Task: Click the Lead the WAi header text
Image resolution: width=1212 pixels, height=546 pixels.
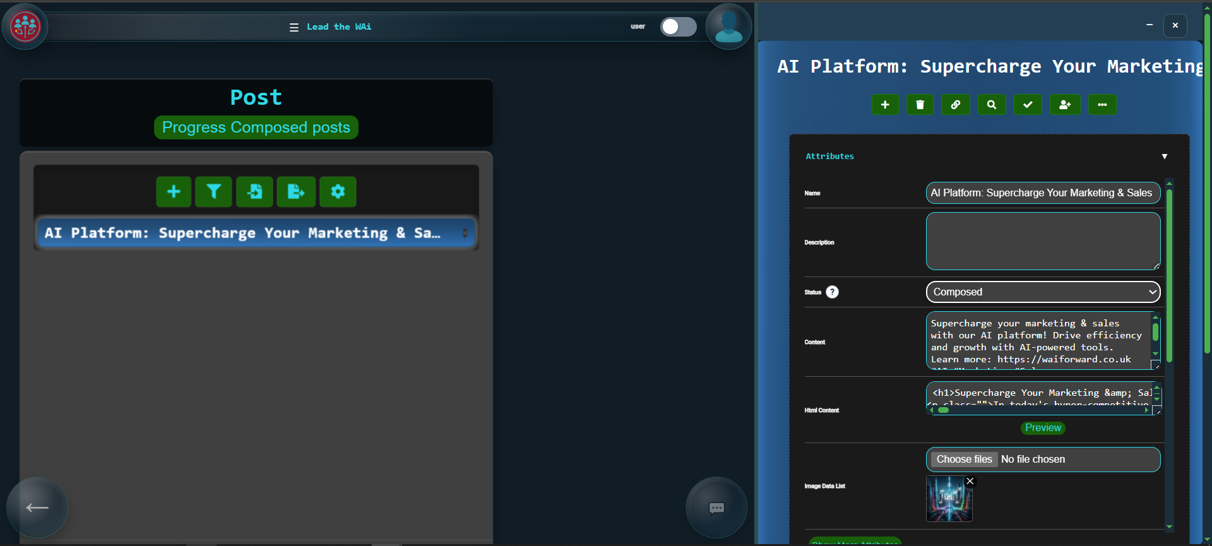Action: (339, 27)
